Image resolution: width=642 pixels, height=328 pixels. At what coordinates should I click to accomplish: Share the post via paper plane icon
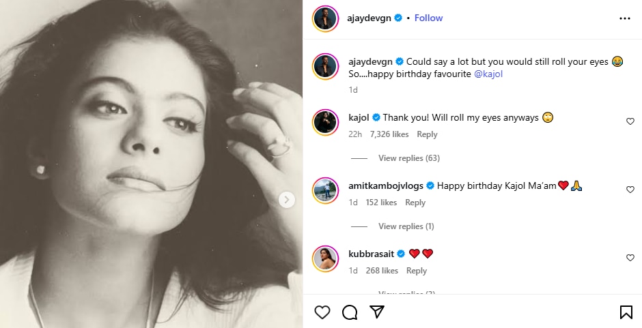coord(377,312)
